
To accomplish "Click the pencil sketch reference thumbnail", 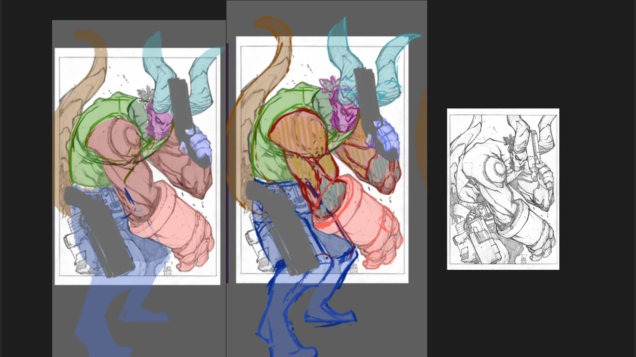I will click(503, 189).
